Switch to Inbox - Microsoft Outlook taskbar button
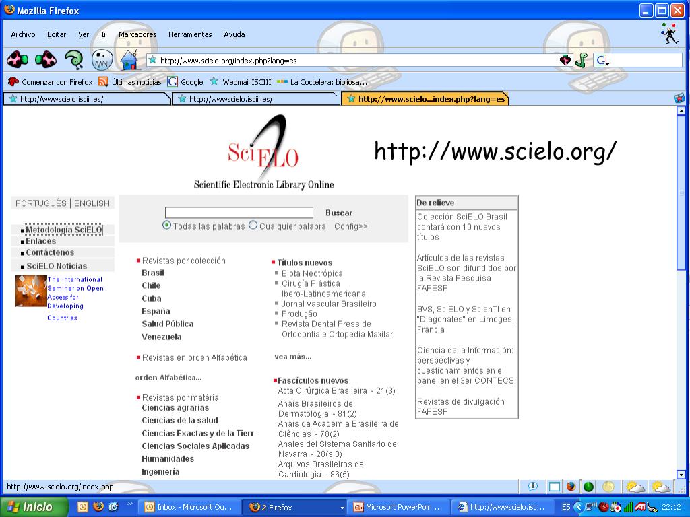The width and height of the screenshot is (690, 517). tap(189, 507)
